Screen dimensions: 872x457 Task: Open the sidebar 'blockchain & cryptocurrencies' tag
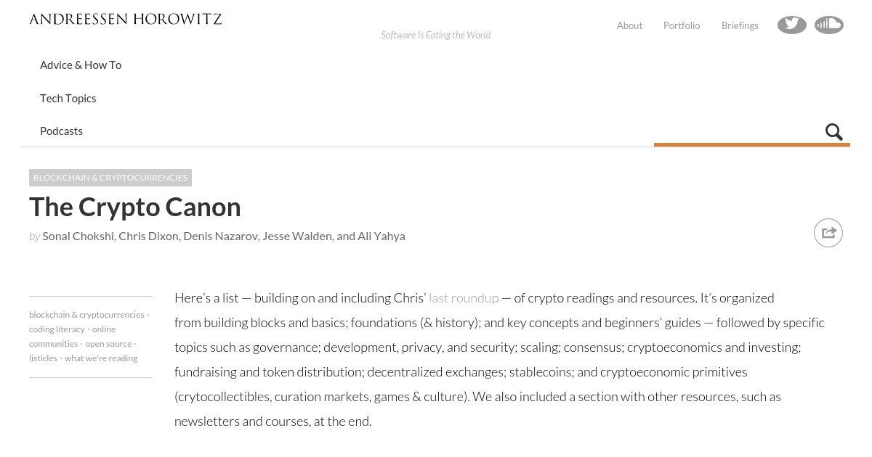pos(86,315)
